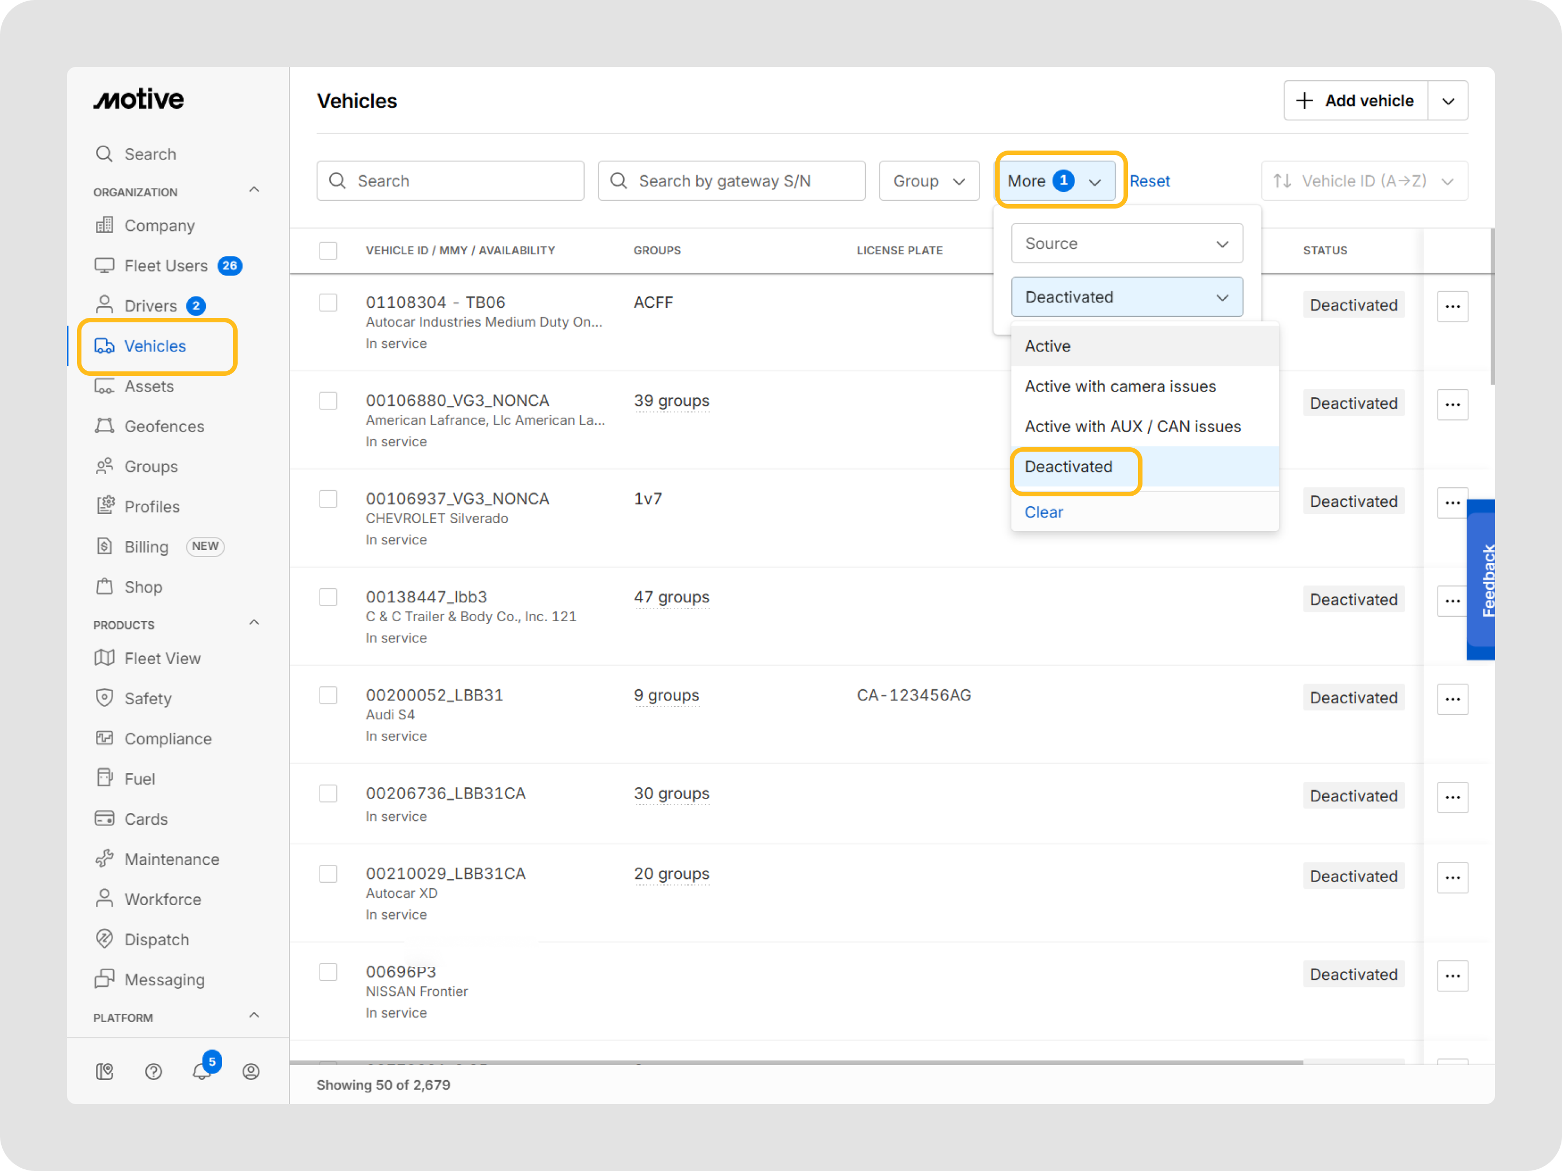Open Maintenance wrench item
This screenshot has height=1171, width=1562.
(x=172, y=859)
